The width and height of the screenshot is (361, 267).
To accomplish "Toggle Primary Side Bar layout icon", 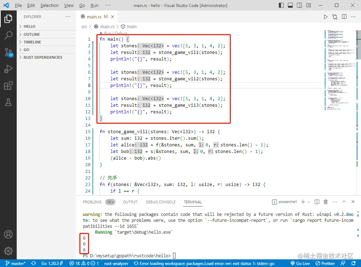I will 281,5.
